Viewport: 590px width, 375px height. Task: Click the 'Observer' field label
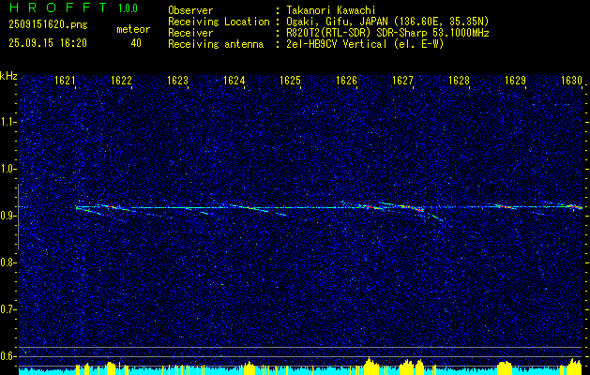pos(190,10)
